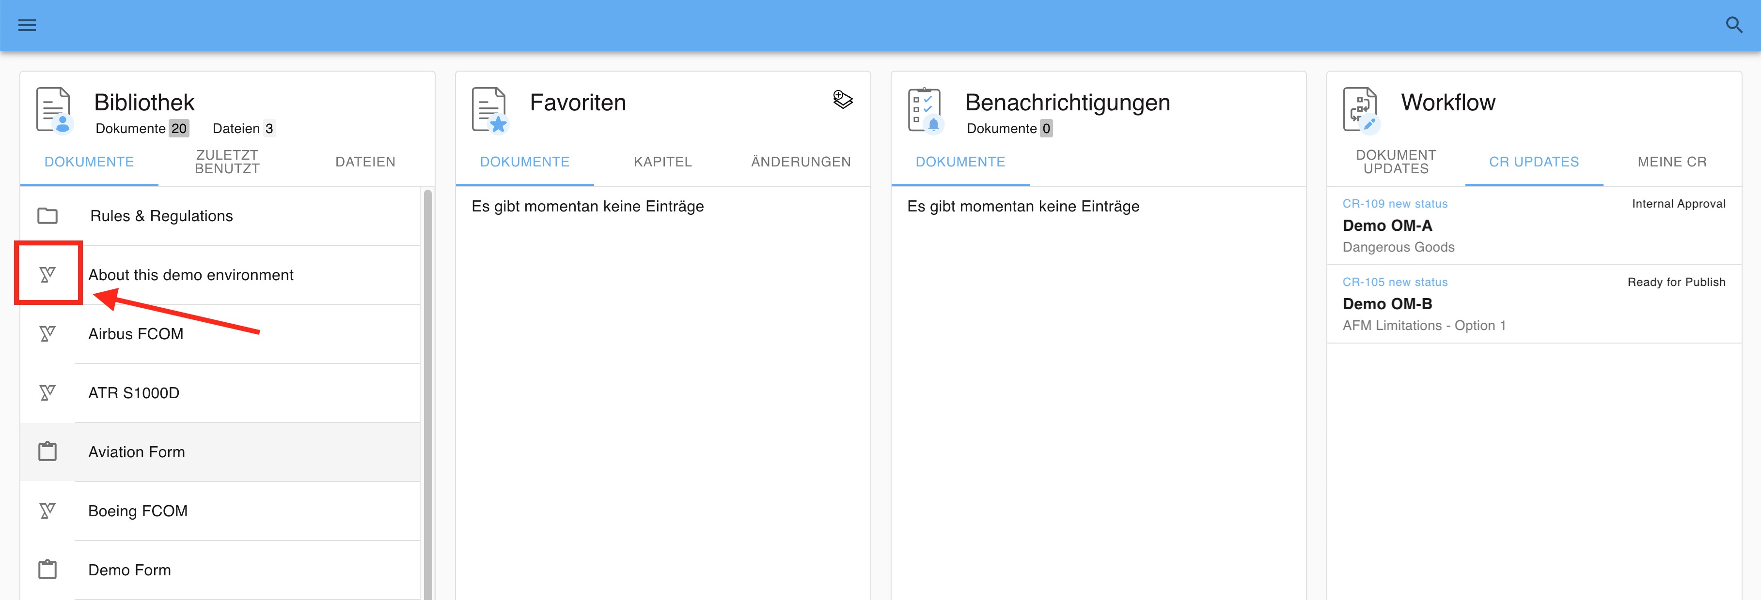1761x600 pixels.
Task: Click the Bibliothek panel header icon
Action: (x=54, y=109)
